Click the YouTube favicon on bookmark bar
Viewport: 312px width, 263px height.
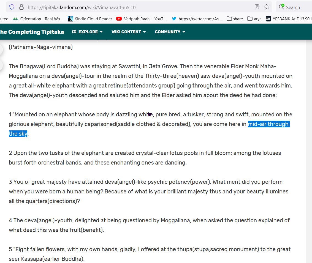pyautogui.click(x=119, y=19)
